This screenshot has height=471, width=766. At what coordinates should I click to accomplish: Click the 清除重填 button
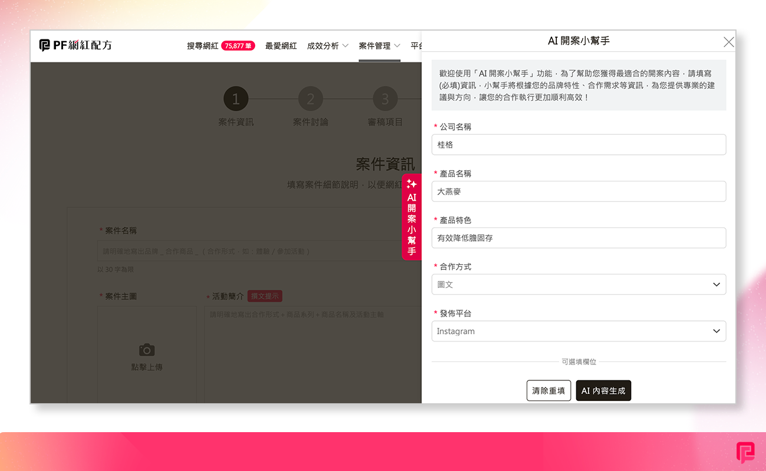[x=549, y=390]
